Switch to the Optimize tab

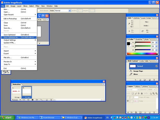(x=136, y=18)
